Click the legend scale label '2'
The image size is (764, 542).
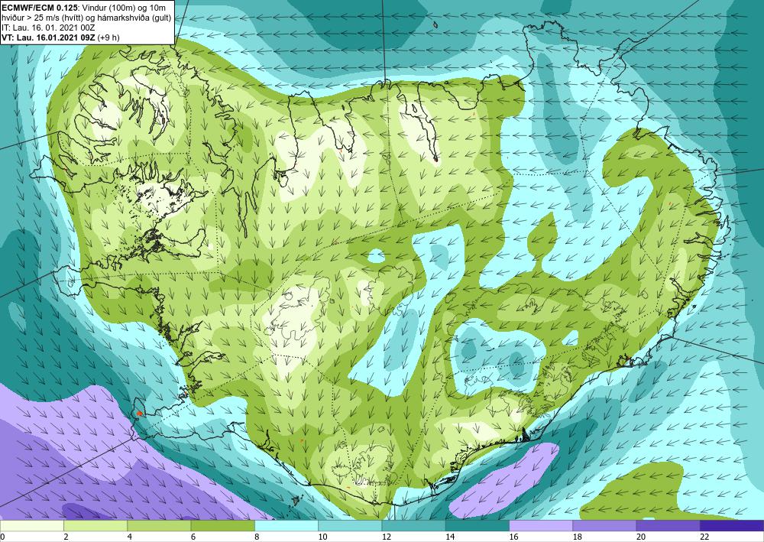tap(66, 537)
